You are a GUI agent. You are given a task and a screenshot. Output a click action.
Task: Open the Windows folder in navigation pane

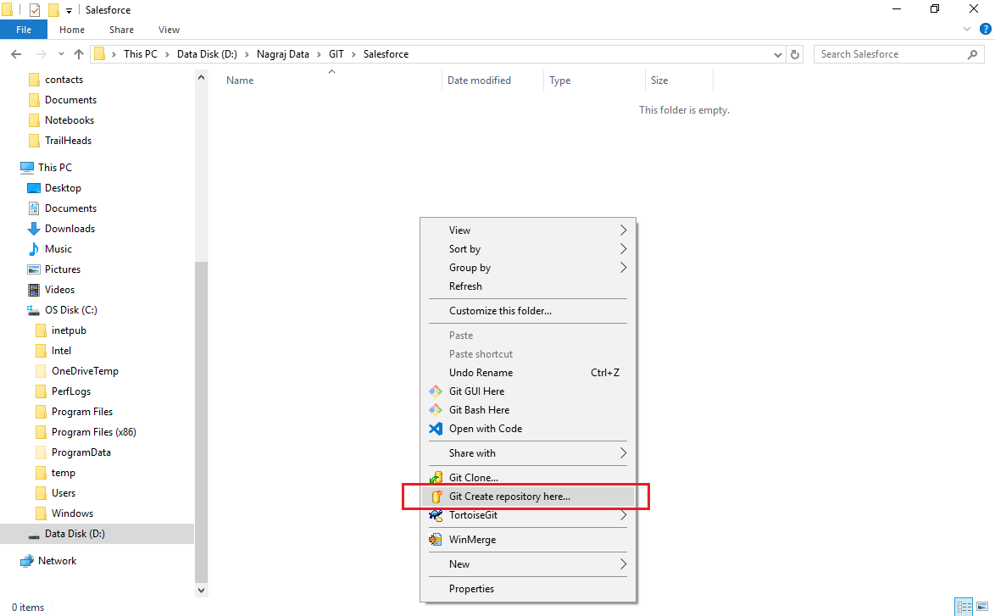(72, 513)
